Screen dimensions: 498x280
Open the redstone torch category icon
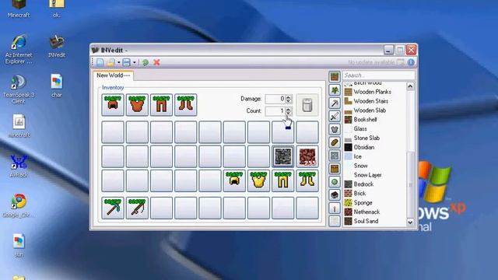click(335, 208)
